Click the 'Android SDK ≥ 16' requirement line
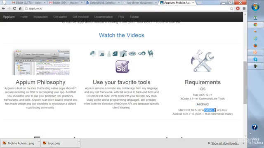Image resolution: width=264 pixels, height=148 pixels. [203, 114]
